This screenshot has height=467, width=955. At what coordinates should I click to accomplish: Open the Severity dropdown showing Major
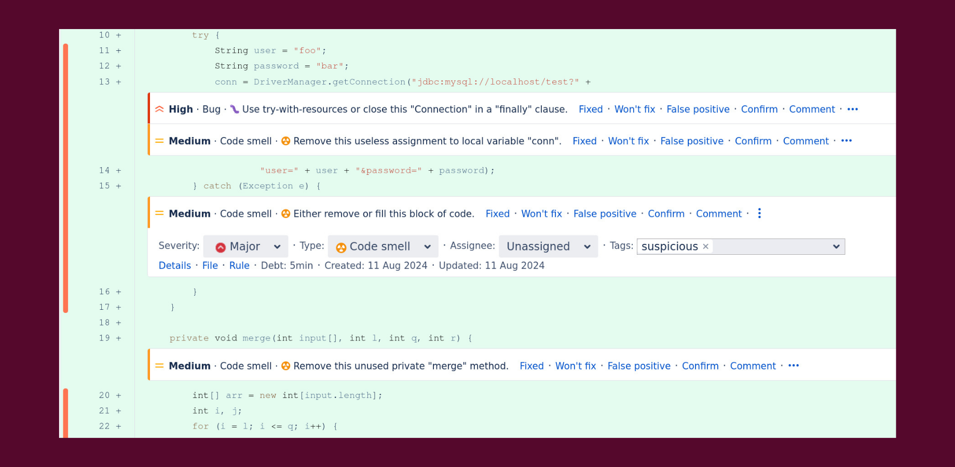point(246,246)
